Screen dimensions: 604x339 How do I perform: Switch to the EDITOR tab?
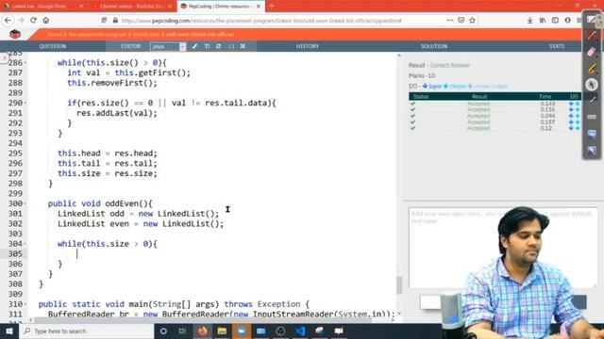click(x=130, y=46)
